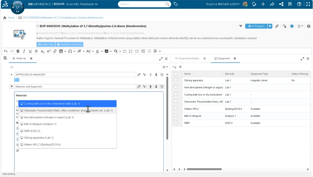
Task: Switch to the Write-Up tab
Action: click(21, 58)
